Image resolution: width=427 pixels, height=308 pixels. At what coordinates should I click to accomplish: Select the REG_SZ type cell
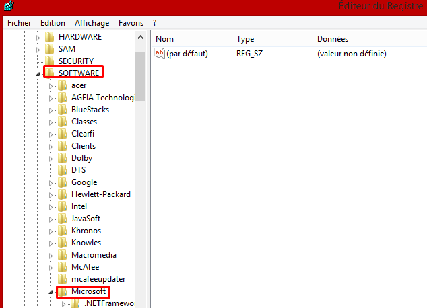[x=249, y=54]
